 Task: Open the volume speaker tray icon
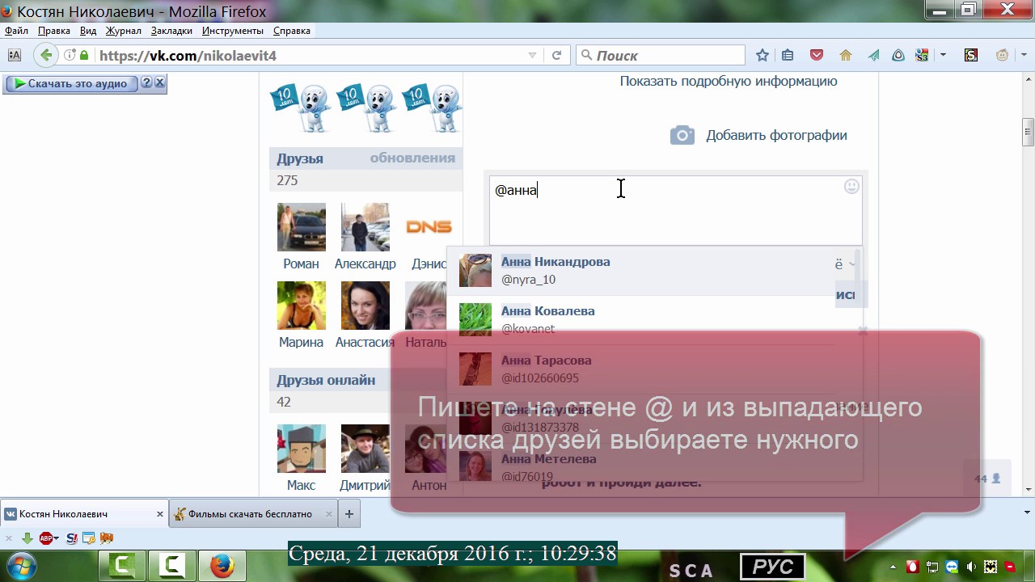(x=971, y=567)
